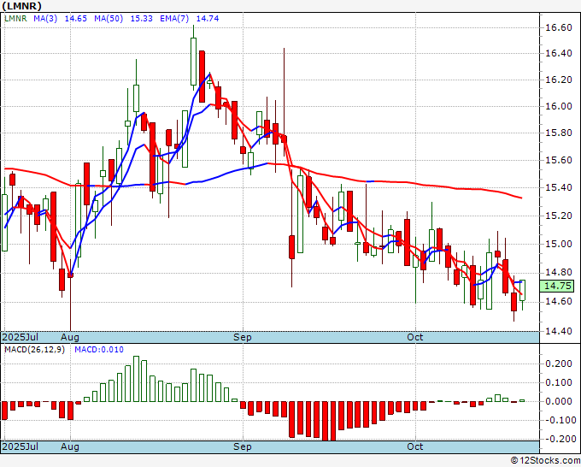This screenshot has height=467, width=581.
Task: Click the MA(50) legend label
Action: [109, 19]
